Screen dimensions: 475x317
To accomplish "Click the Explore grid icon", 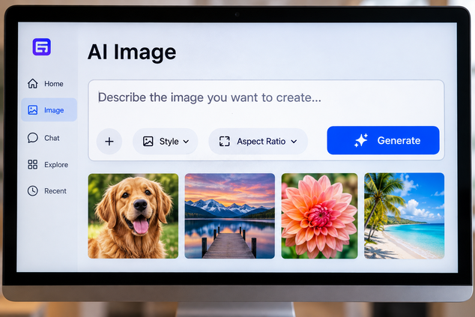I will coord(33,164).
